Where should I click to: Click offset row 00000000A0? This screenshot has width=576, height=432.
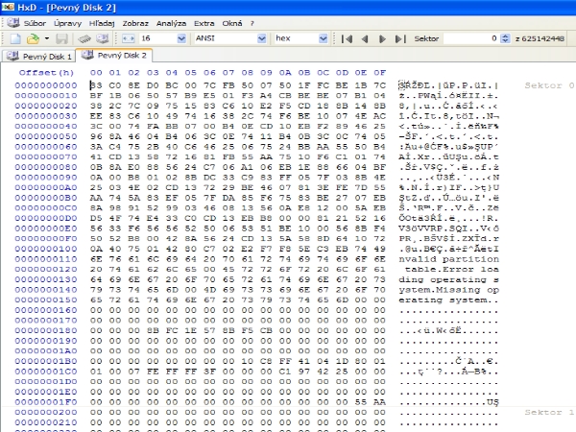[46, 188]
